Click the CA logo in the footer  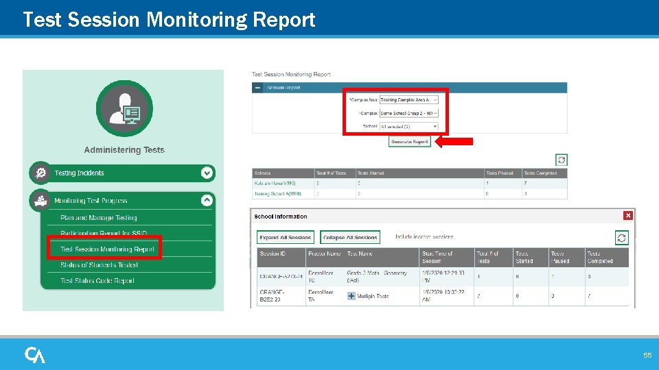click(x=35, y=355)
